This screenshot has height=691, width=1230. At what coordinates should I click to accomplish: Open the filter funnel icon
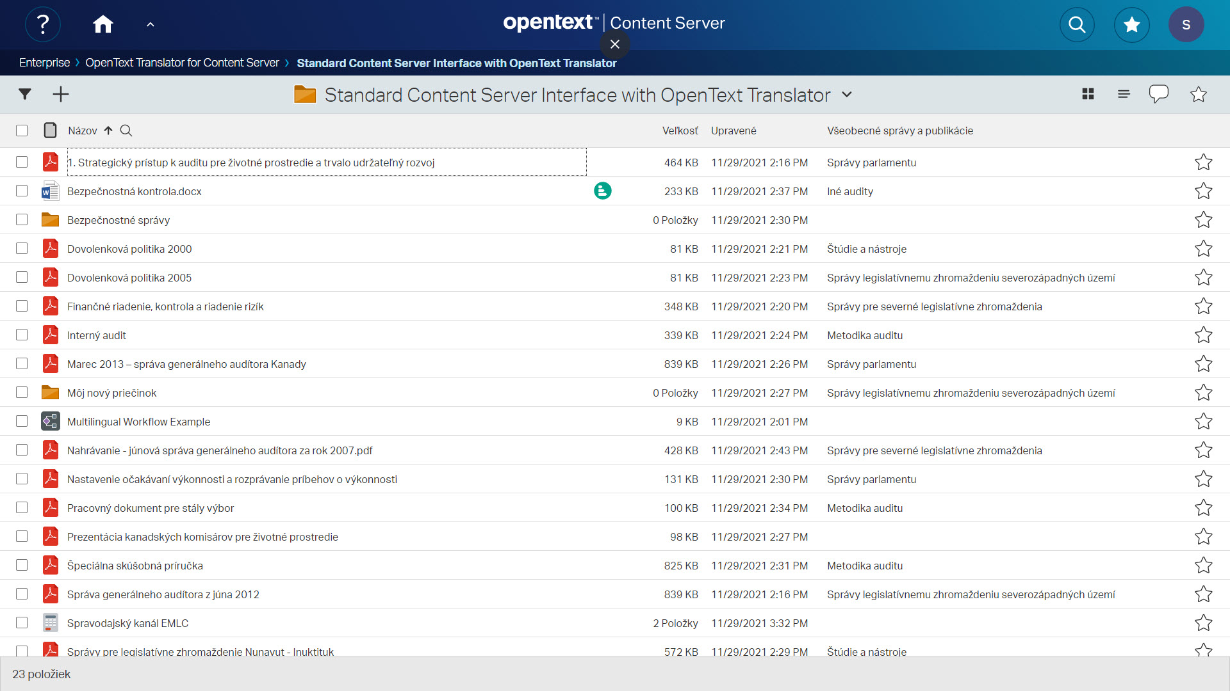click(x=25, y=94)
